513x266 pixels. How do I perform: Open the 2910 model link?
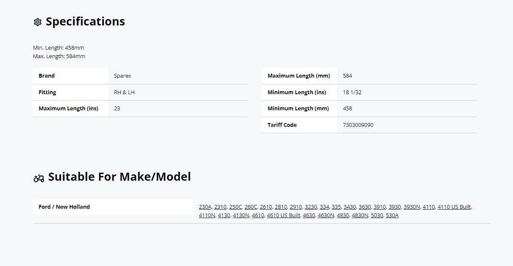296,207
